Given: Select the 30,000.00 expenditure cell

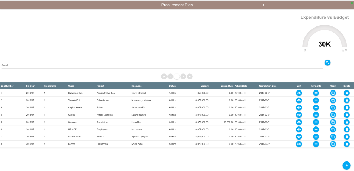Looking at the screenshot, I should tap(228, 122).
